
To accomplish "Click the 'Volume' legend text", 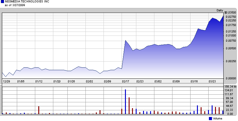I will (217, 119).
